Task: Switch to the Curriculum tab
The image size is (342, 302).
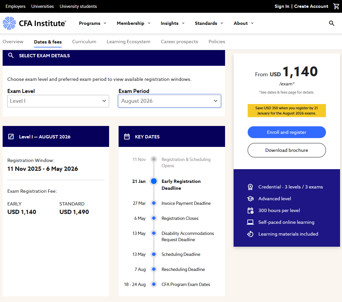Action: pyautogui.click(x=84, y=42)
